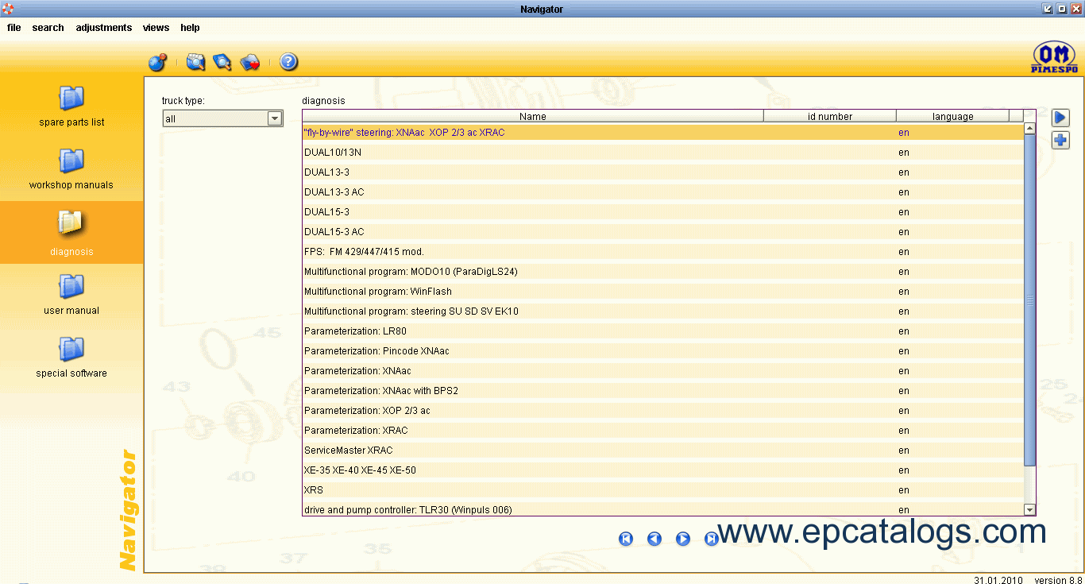Click the Navigator app icon in title bar
Screen dimensions: 1085x584
point(9,9)
